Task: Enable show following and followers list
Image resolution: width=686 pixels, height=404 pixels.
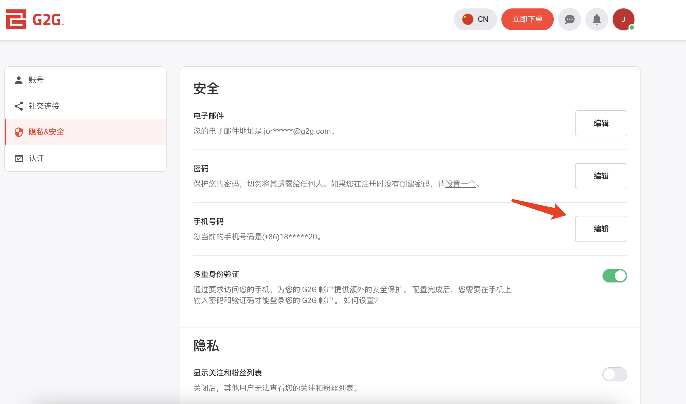Action: point(615,374)
